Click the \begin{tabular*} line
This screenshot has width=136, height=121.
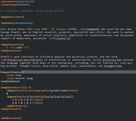[16, 87]
